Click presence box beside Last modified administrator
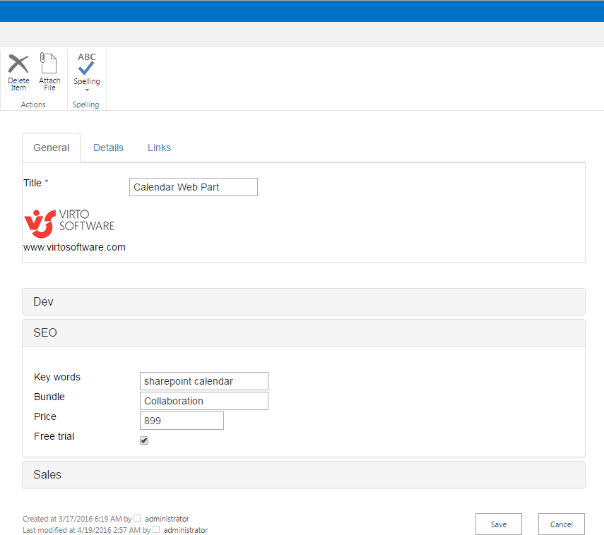Image resolution: width=604 pixels, height=535 pixels. pos(156,529)
